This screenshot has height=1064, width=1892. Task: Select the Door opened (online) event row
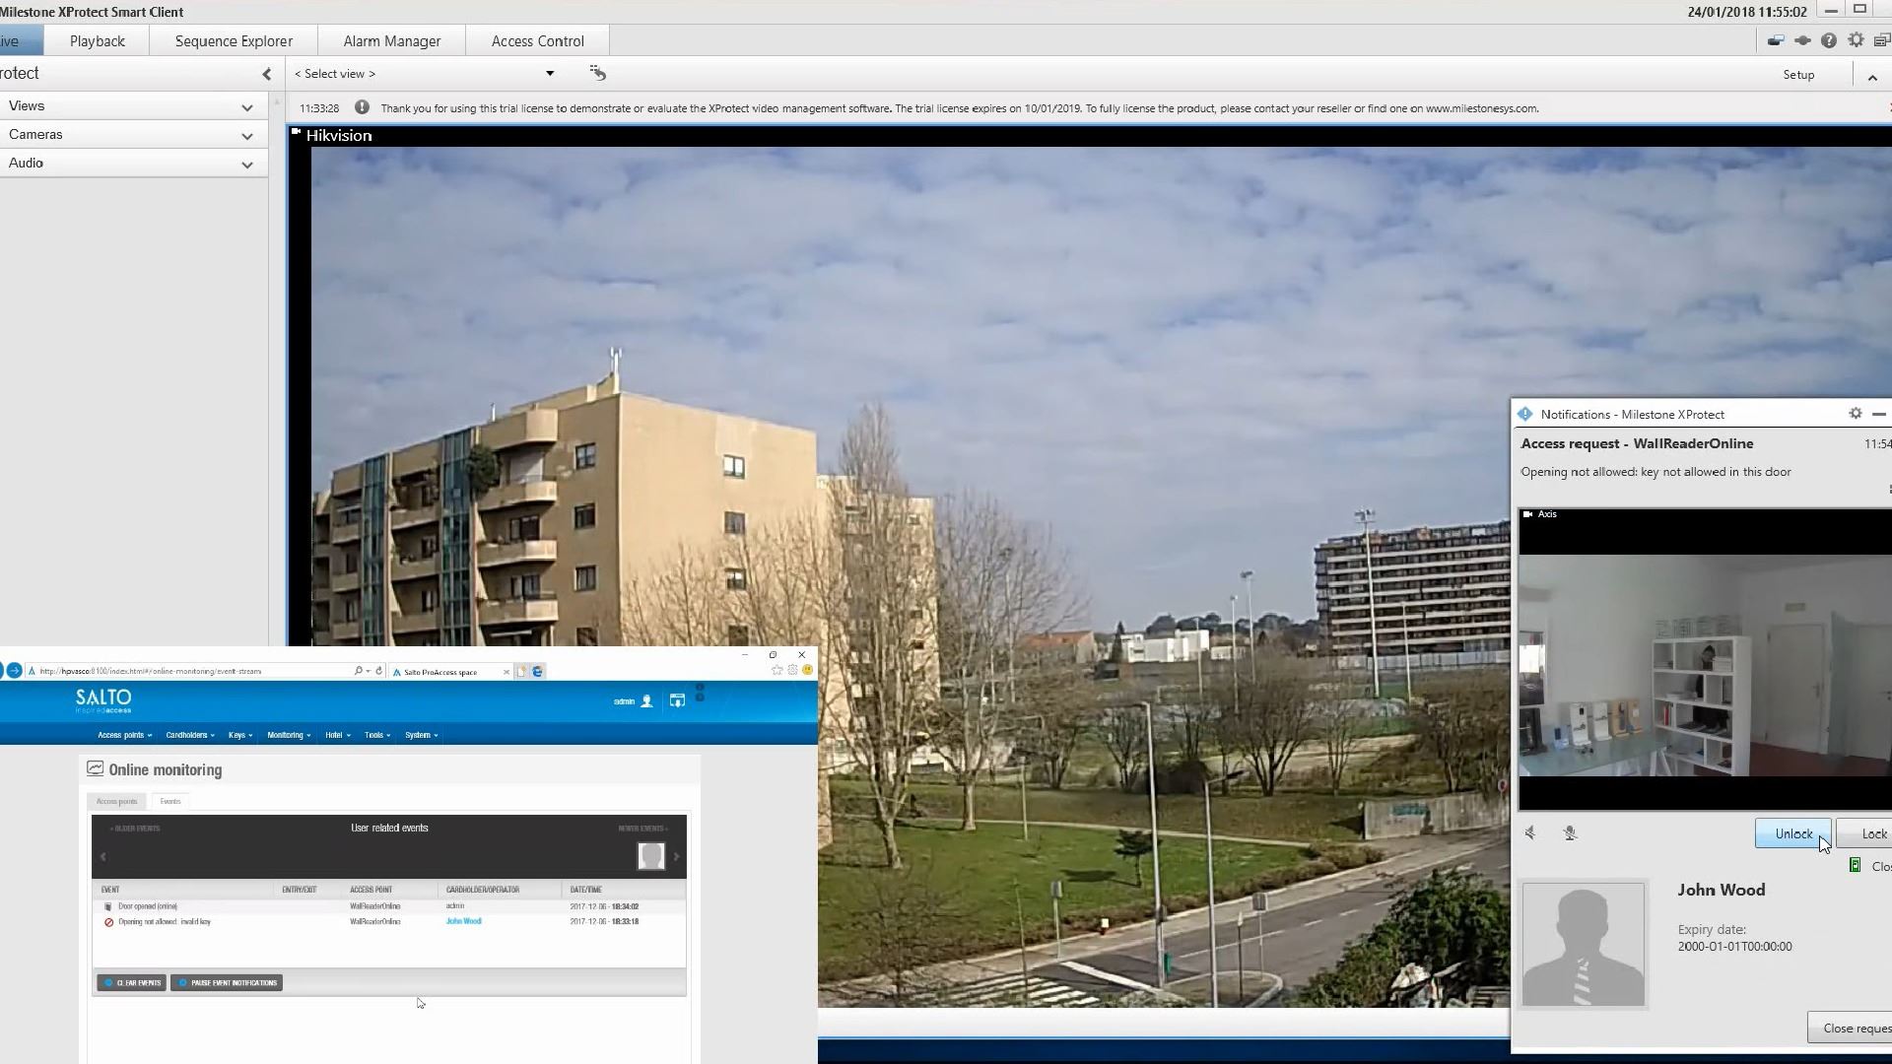point(389,906)
